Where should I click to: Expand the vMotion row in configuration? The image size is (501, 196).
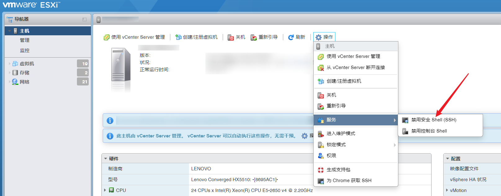coord(447,190)
